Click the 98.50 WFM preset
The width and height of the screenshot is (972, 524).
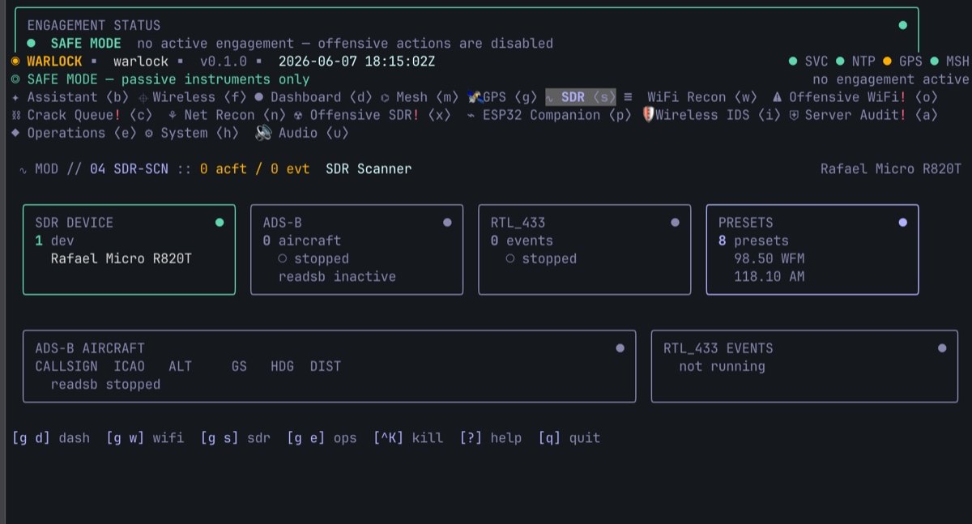769,259
